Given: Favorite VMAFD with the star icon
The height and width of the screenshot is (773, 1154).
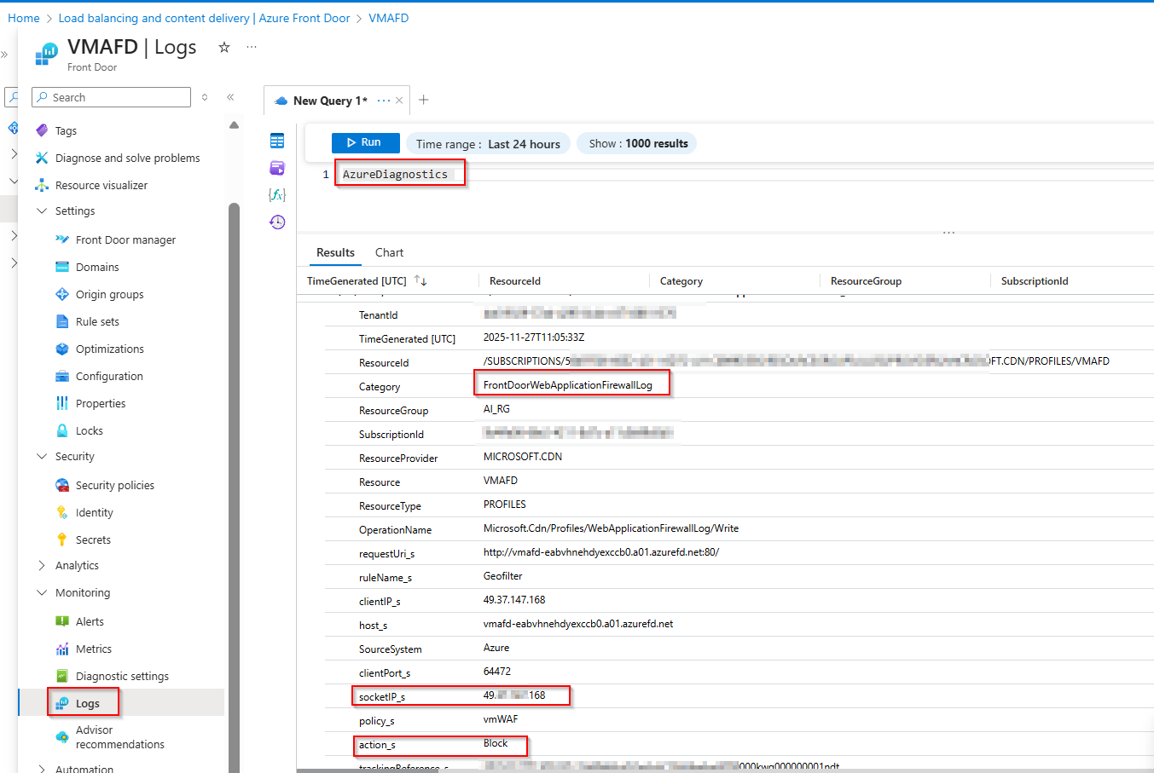Looking at the screenshot, I should click(x=224, y=48).
